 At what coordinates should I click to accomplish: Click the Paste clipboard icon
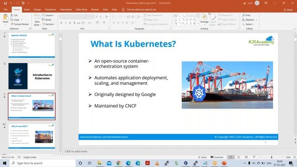pyautogui.click(x=6, y=18)
